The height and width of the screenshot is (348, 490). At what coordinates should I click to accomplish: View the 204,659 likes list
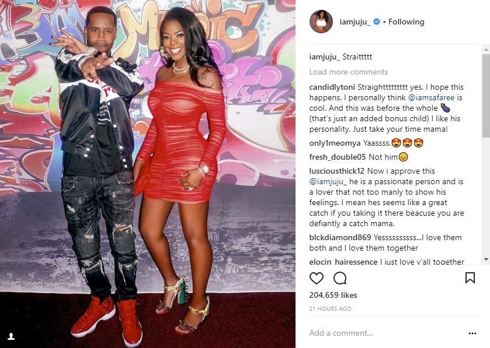tap(333, 295)
